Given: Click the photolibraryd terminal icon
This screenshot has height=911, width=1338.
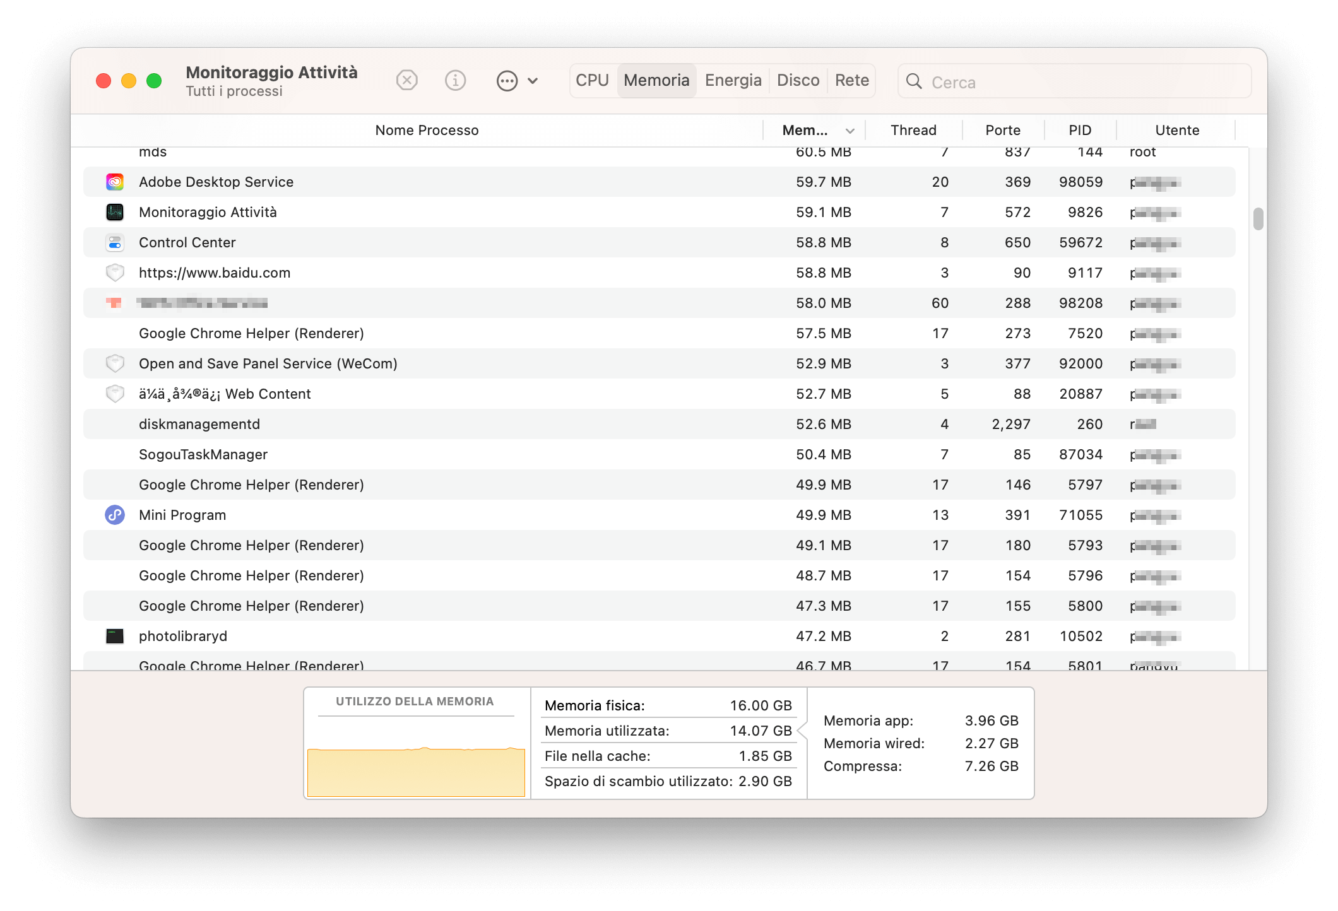Looking at the screenshot, I should coord(115,636).
